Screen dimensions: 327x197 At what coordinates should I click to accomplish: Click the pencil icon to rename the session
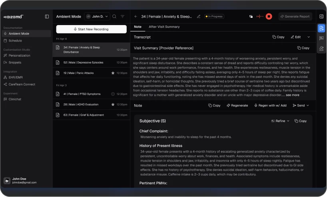[x=199, y=16]
